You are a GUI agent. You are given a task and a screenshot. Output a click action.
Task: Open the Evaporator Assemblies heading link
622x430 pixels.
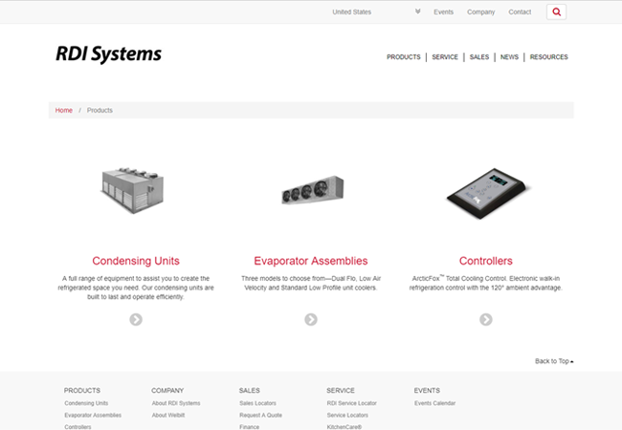click(x=311, y=261)
